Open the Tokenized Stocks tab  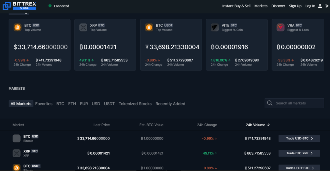coord(135,104)
